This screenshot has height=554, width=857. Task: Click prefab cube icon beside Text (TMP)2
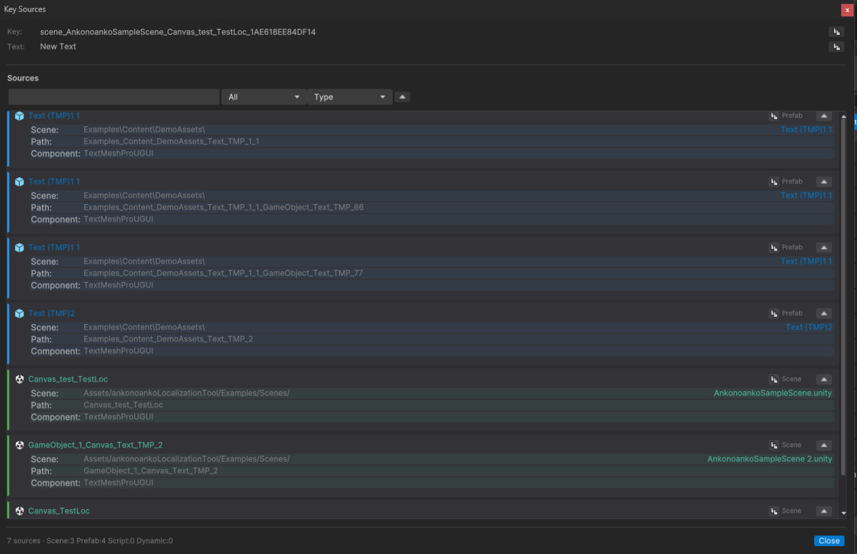(x=19, y=313)
